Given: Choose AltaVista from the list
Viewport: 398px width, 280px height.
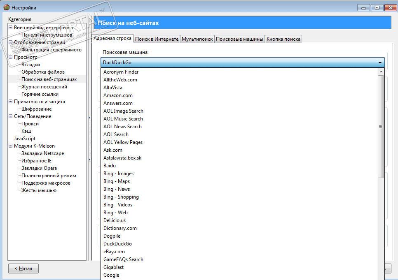Looking at the screenshot, I should tap(239, 88).
